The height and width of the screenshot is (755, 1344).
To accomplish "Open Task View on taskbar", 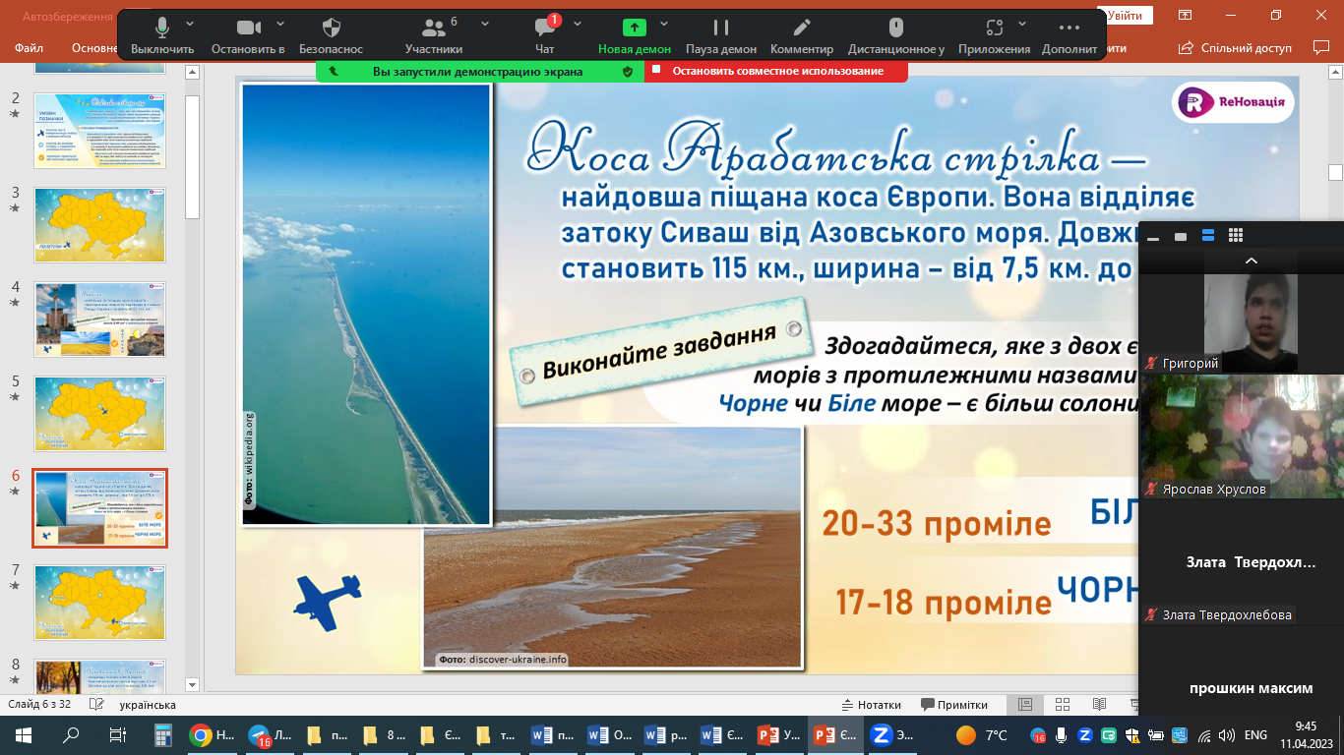I will [117, 734].
